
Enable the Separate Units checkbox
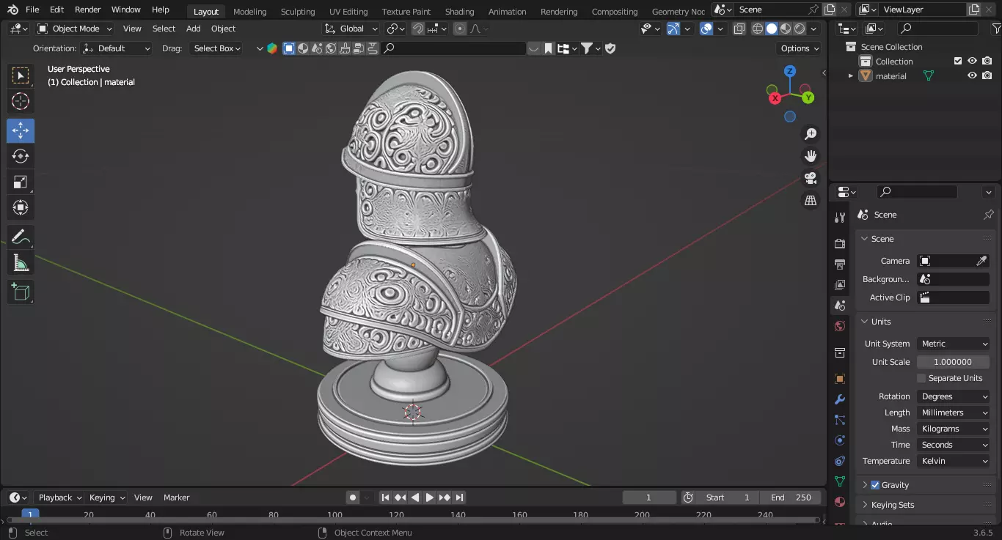point(921,378)
